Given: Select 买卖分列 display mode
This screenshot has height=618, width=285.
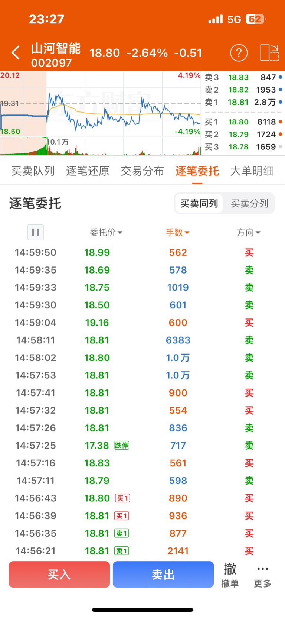Looking at the screenshot, I should pyautogui.click(x=249, y=203).
